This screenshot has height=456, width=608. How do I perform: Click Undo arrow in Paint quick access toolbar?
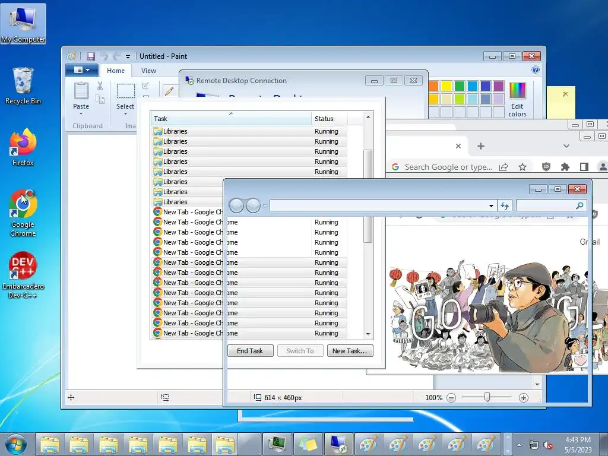coord(104,56)
